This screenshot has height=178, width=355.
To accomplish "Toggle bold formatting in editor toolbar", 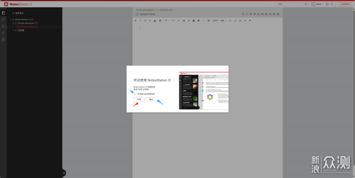I will [136, 20].
